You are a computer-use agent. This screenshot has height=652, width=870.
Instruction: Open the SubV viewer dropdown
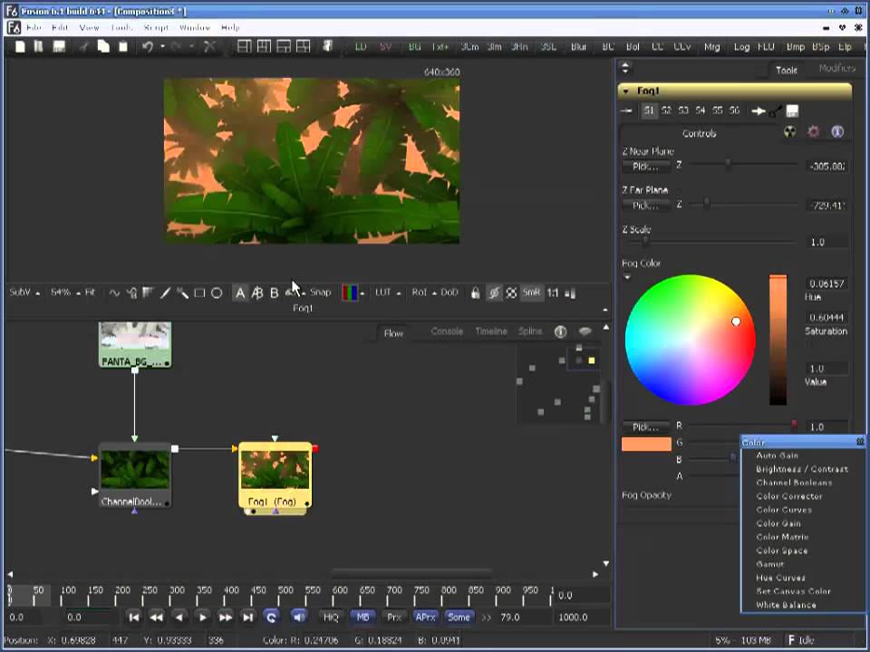click(24, 292)
